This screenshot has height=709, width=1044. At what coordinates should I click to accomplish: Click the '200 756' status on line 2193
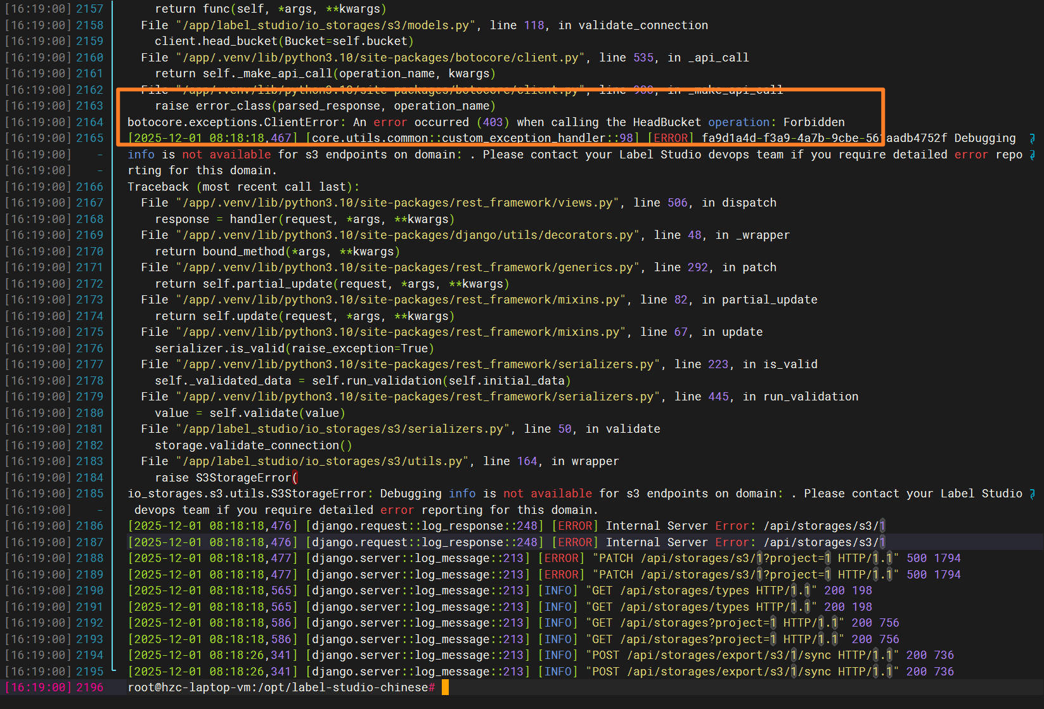(875, 639)
